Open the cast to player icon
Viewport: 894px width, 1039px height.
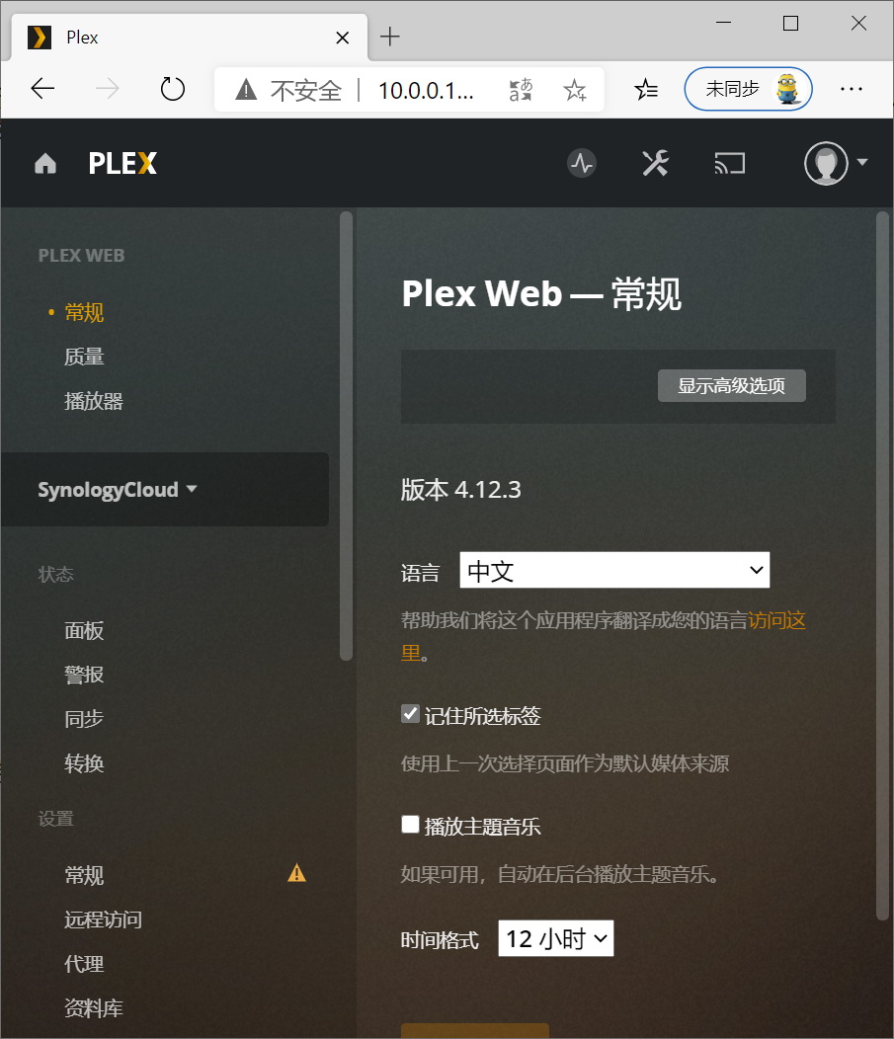click(730, 163)
